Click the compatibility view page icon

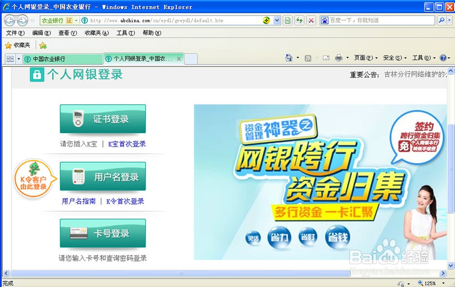(288, 20)
